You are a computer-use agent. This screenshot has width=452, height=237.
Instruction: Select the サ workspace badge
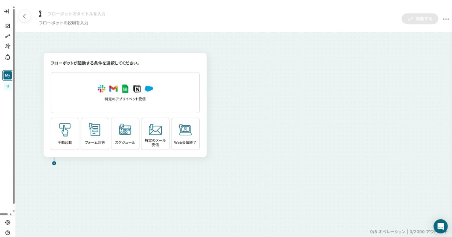(x=8, y=87)
